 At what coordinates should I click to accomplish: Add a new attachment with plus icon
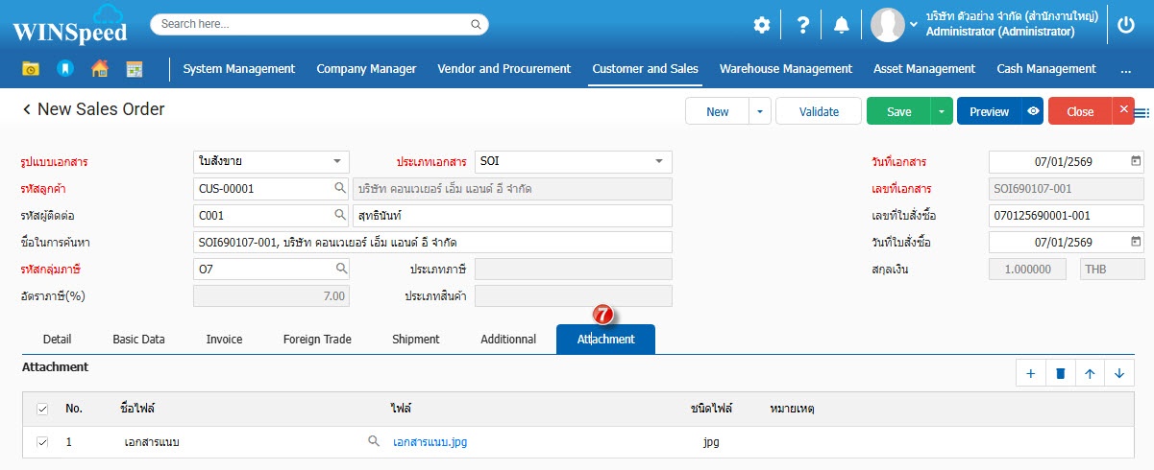pyautogui.click(x=1030, y=374)
